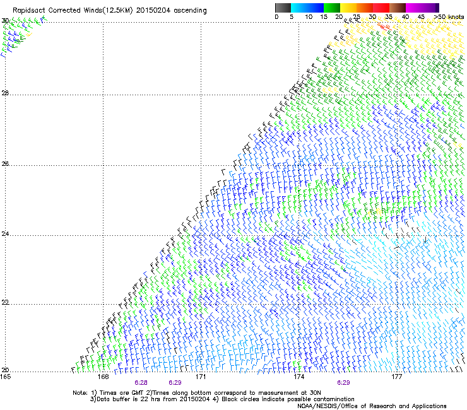Click the 26 latitude label on left axis
Screen dimensions: 467x410
(x=5, y=164)
